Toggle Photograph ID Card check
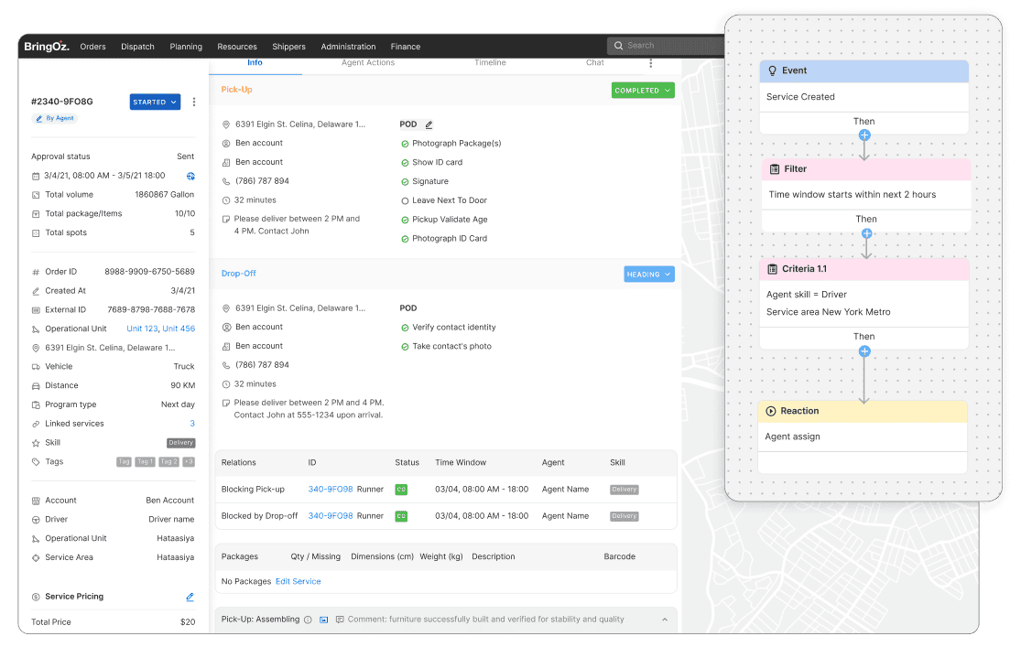Image resolution: width=1021 pixels, height=647 pixels. pos(405,239)
